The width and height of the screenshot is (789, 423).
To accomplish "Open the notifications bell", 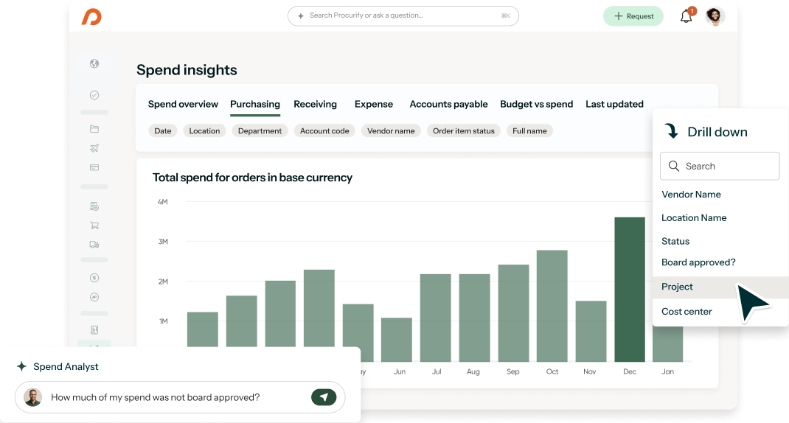I will [687, 16].
